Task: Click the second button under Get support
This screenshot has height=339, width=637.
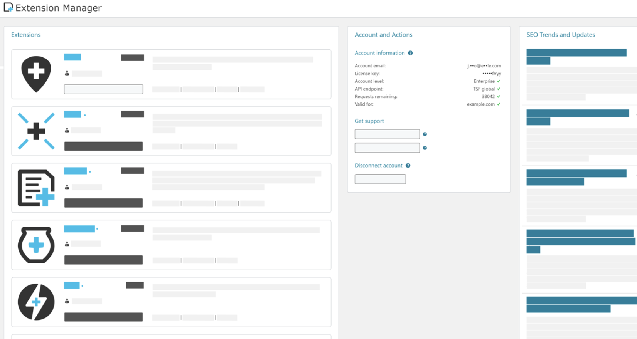Action: 387,148
